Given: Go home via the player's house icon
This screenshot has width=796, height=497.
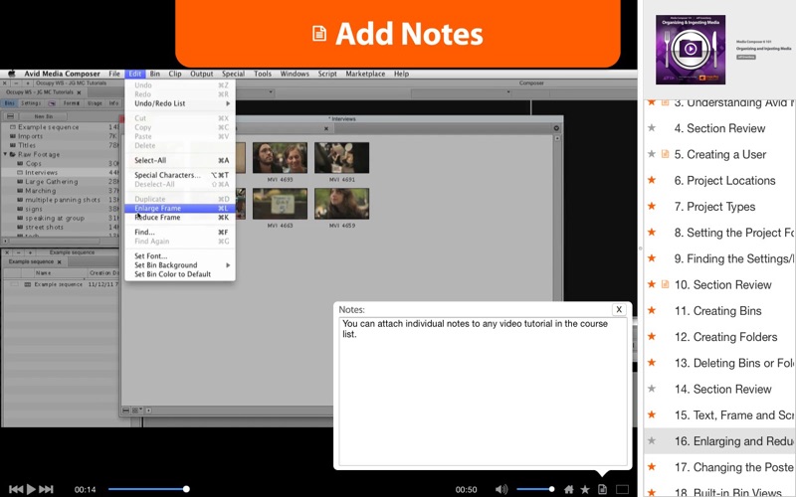Looking at the screenshot, I should click(x=568, y=489).
